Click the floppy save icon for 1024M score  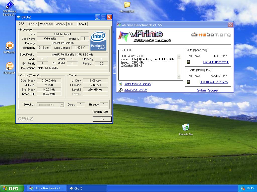[188, 82]
